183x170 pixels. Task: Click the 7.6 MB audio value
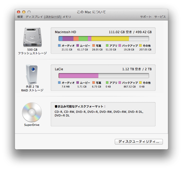tap(66, 87)
